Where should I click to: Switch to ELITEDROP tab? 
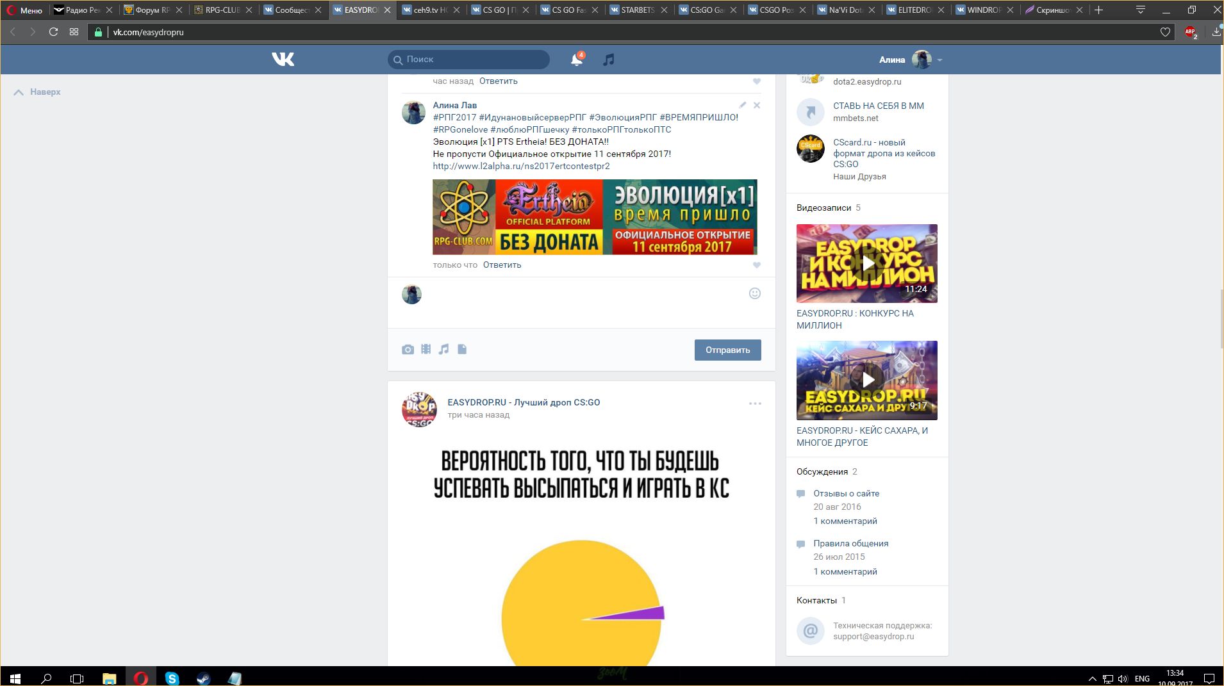coord(916,10)
